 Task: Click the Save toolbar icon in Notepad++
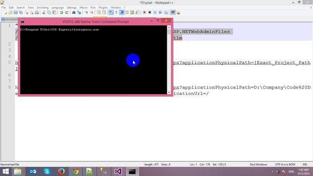tap(16, 13)
